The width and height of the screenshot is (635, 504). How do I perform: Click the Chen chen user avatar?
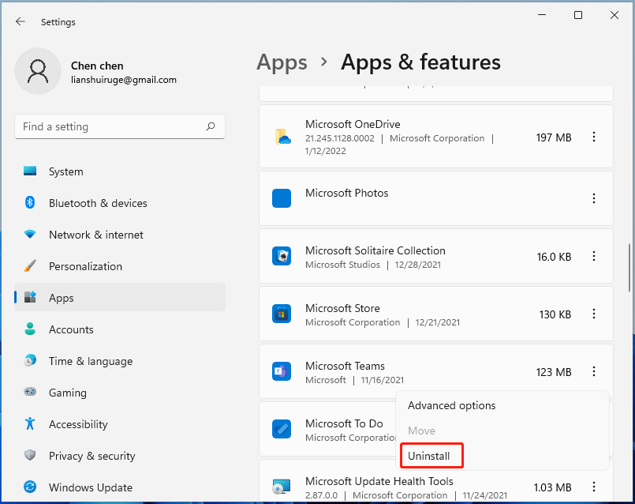pos(38,71)
